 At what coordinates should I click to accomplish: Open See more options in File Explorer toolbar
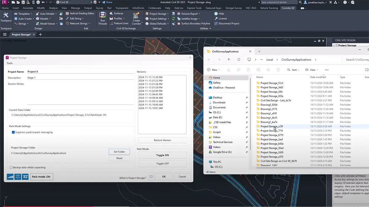pyautogui.click(x=327, y=70)
